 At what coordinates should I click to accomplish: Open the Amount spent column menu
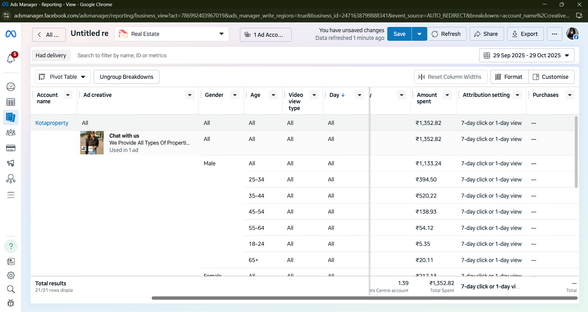tap(447, 95)
